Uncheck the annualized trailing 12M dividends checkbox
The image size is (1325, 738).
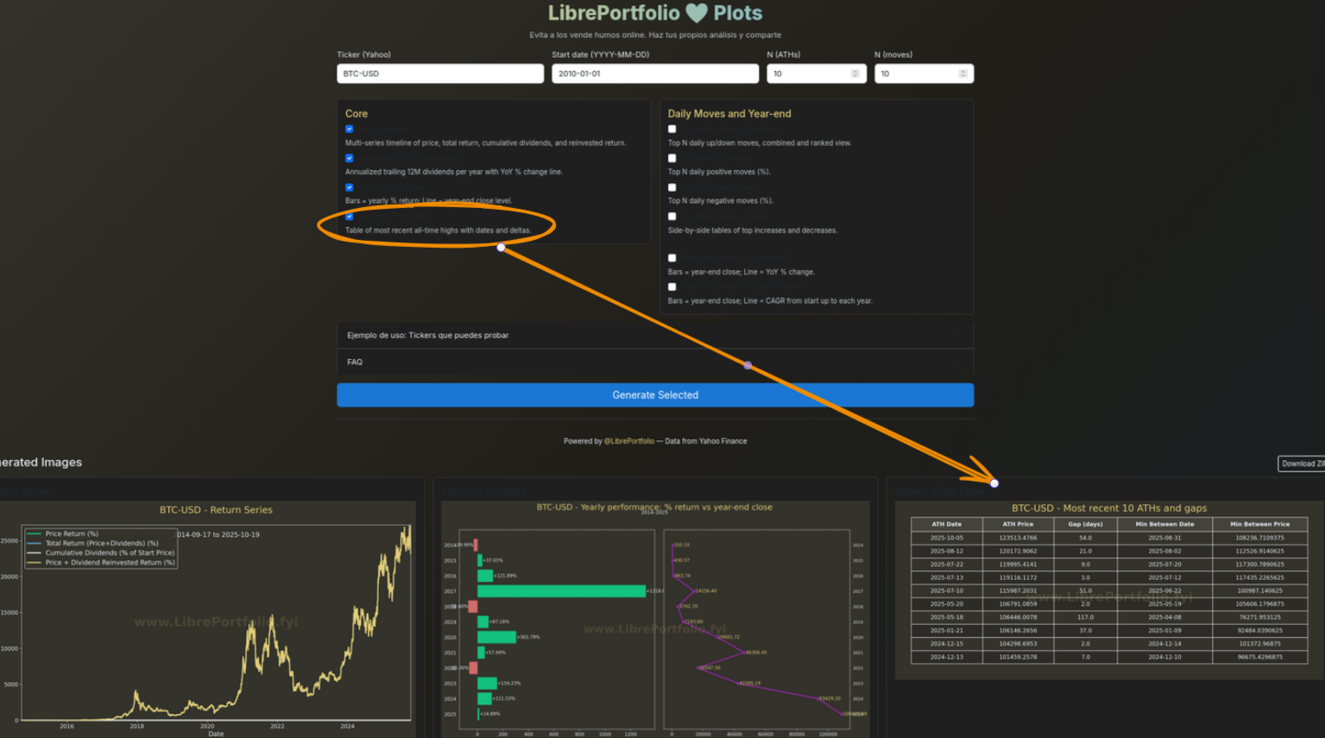[350, 159]
